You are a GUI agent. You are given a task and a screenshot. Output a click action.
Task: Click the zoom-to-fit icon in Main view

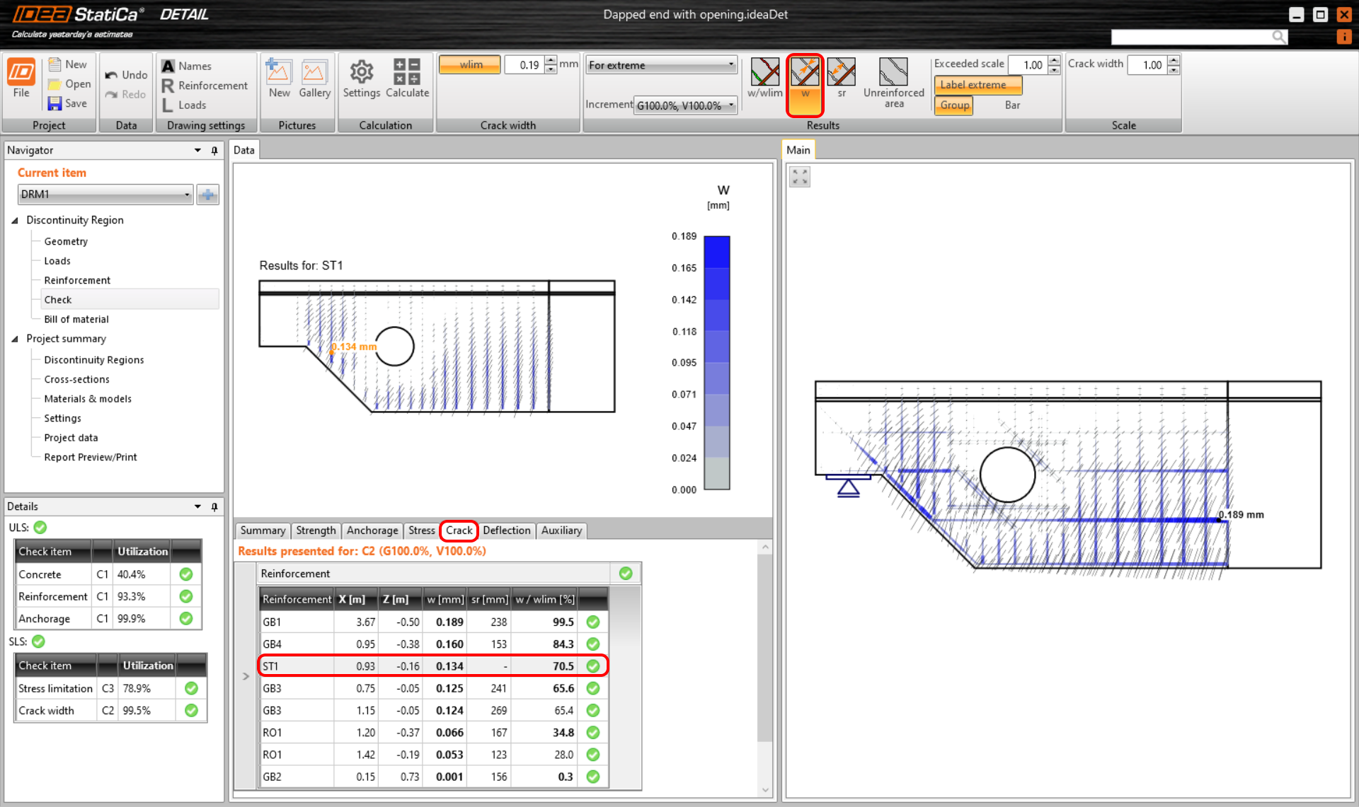click(800, 177)
